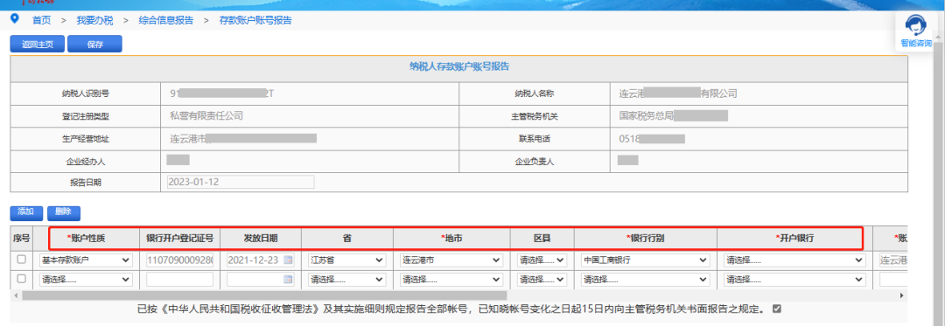Click first row account field starting 连云港
This screenshot has width=945, height=326.
tap(893, 260)
